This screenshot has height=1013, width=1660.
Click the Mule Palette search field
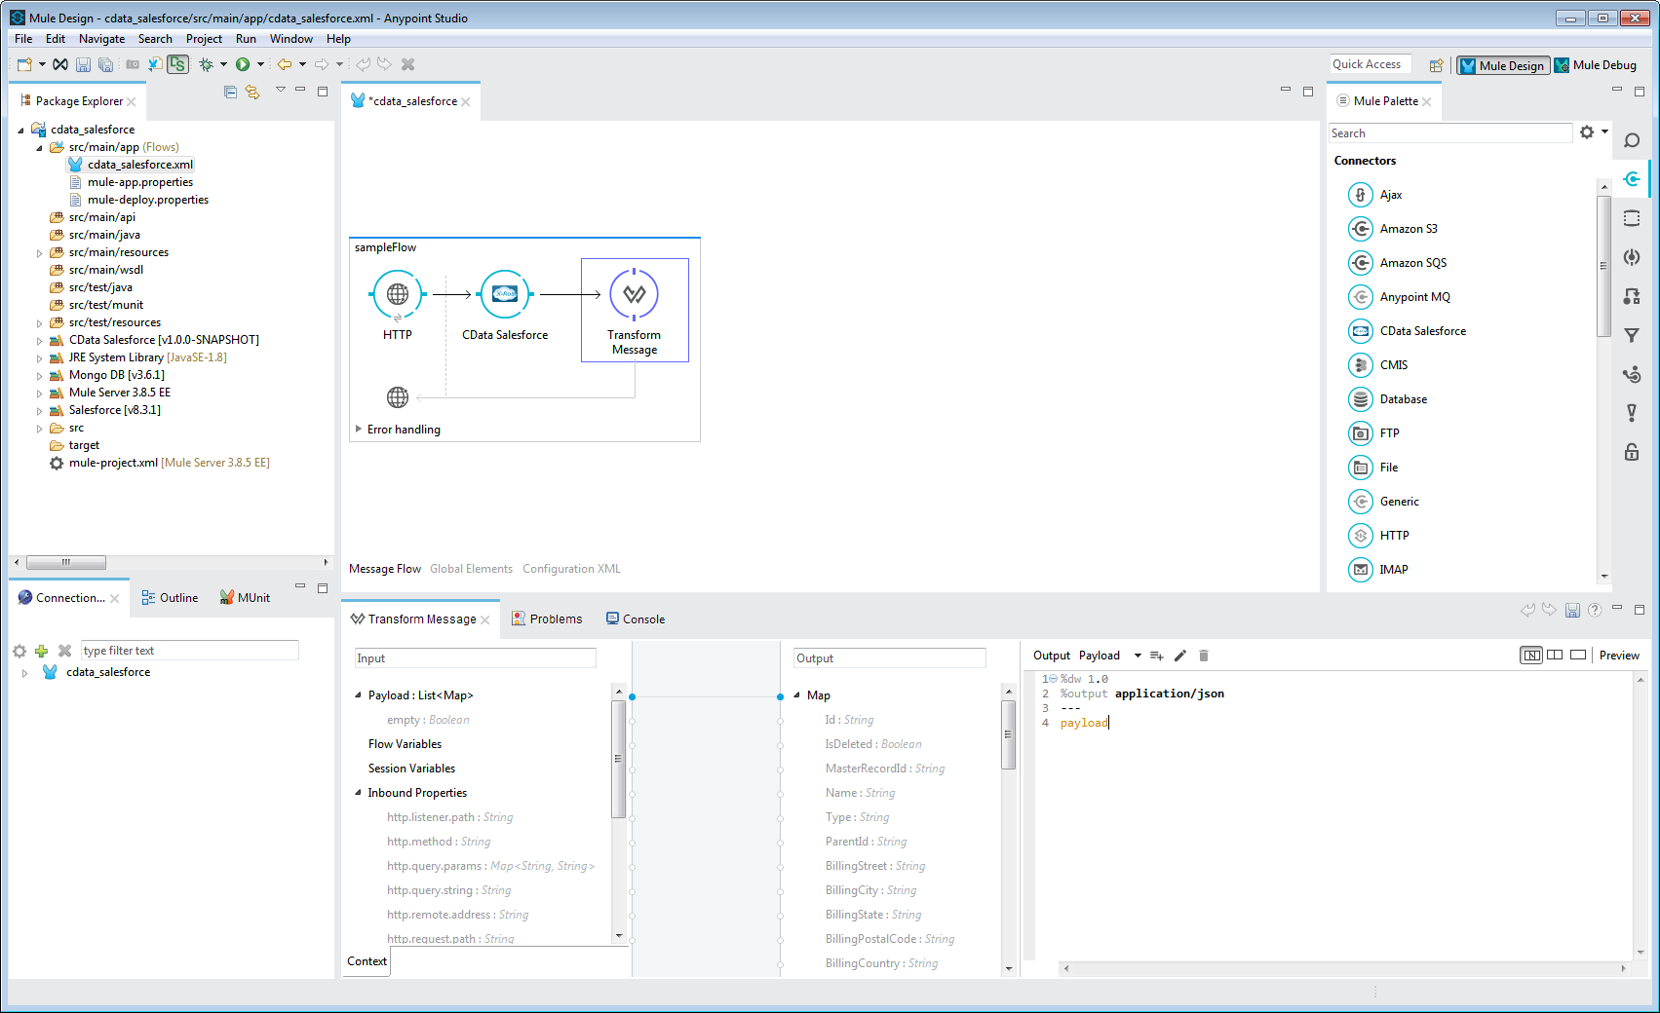click(x=1450, y=133)
